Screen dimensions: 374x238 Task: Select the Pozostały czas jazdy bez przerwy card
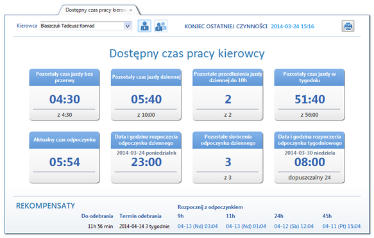64,95
